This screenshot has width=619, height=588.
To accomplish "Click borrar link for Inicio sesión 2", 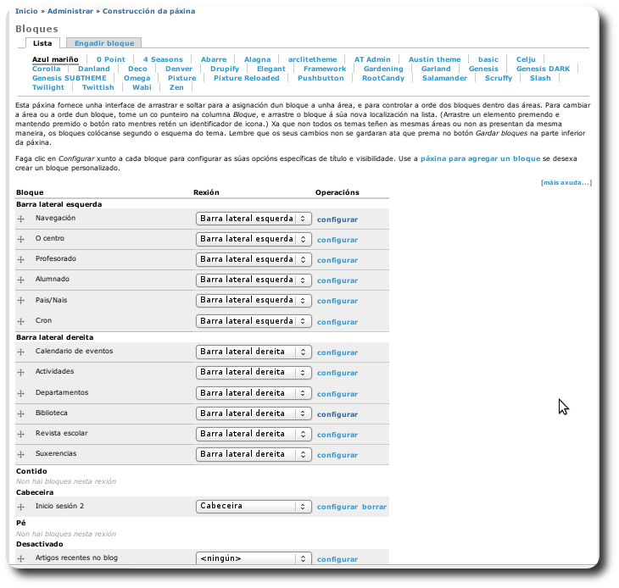I will 374,507.
